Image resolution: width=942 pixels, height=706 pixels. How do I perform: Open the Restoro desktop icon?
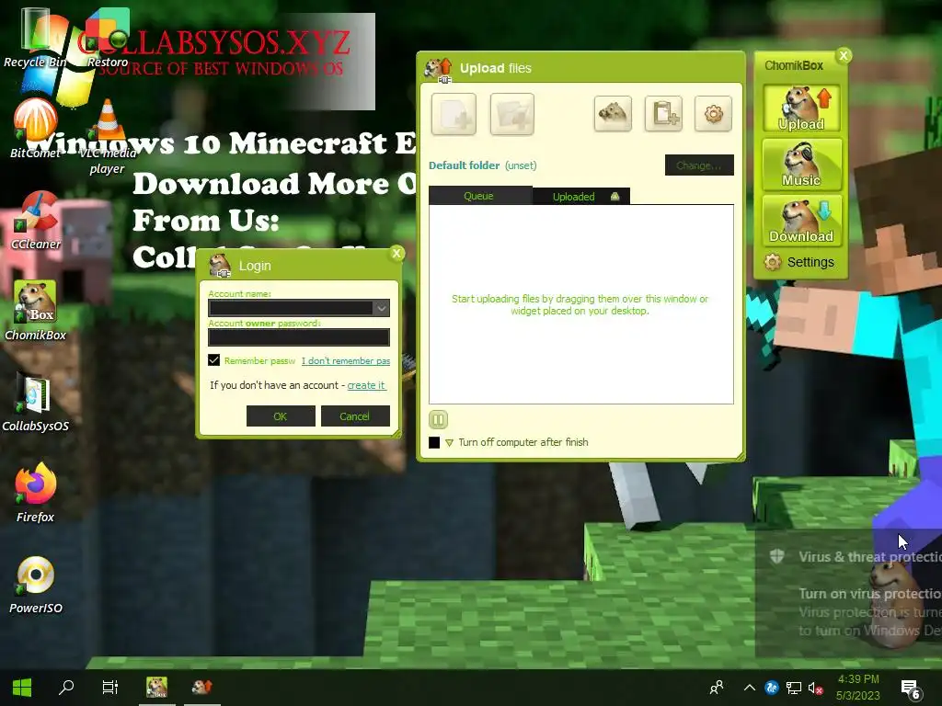coord(108,38)
